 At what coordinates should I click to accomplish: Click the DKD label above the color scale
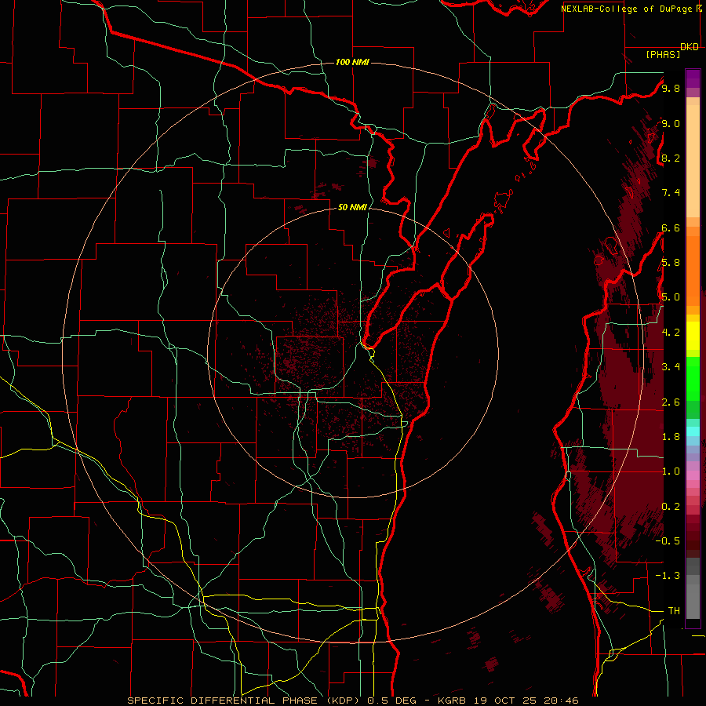690,47
